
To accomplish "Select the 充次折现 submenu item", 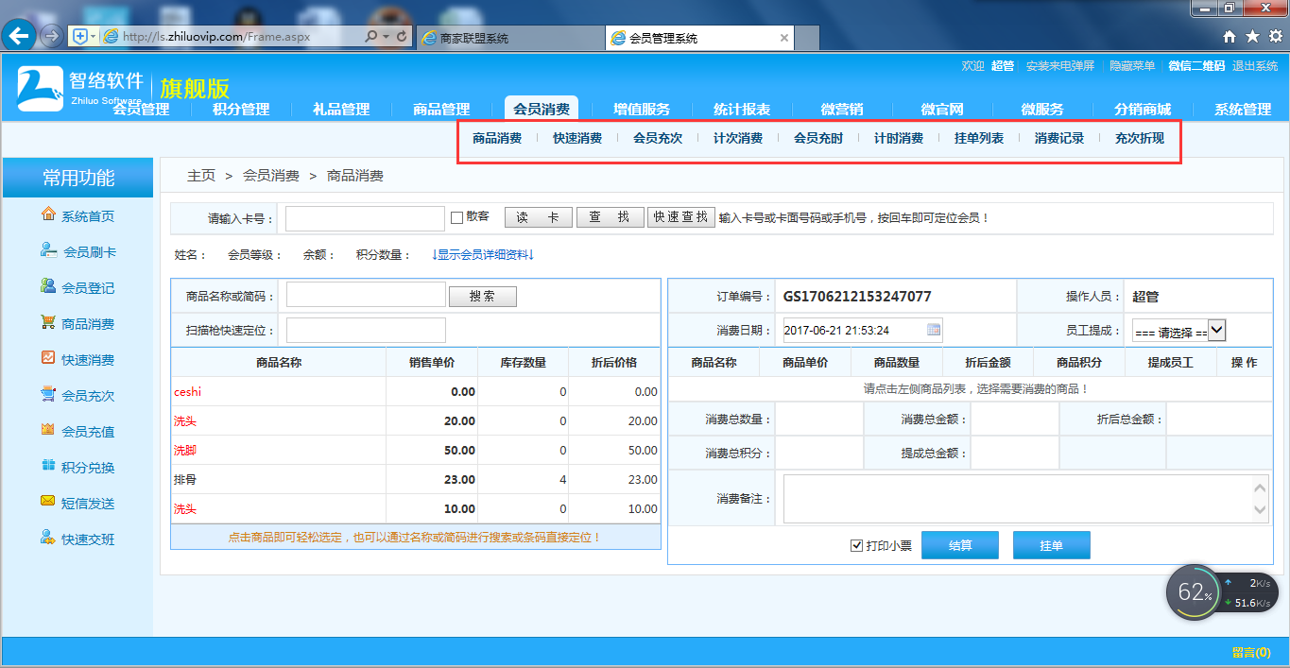I will pos(1140,138).
